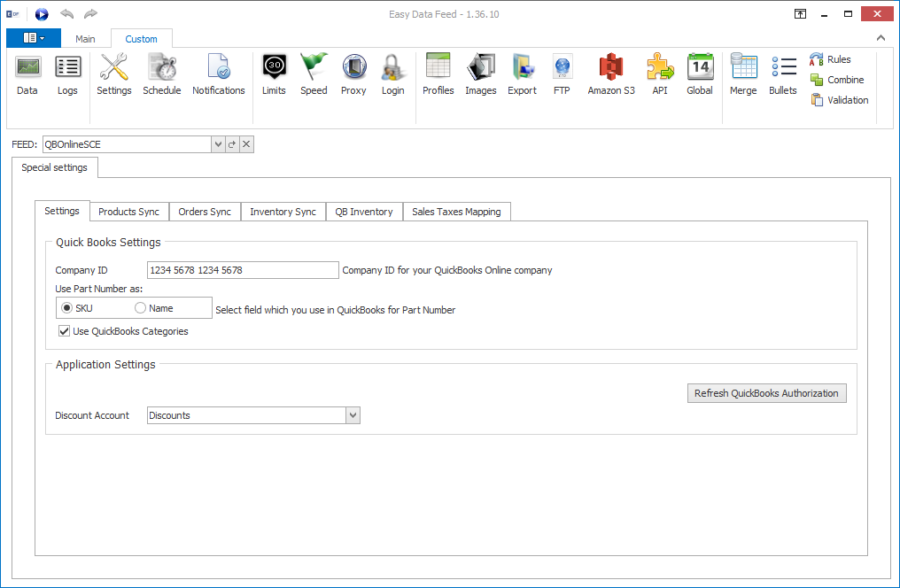Open the FTP icon

tap(562, 74)
